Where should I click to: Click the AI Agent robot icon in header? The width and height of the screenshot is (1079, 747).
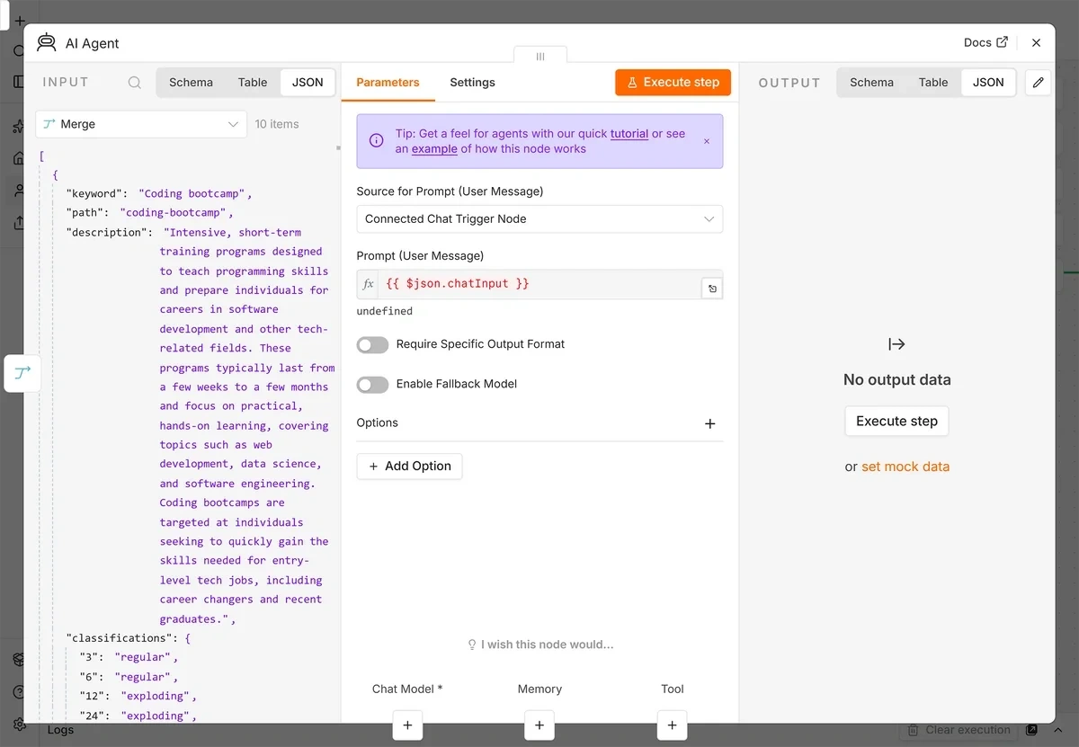46,42
